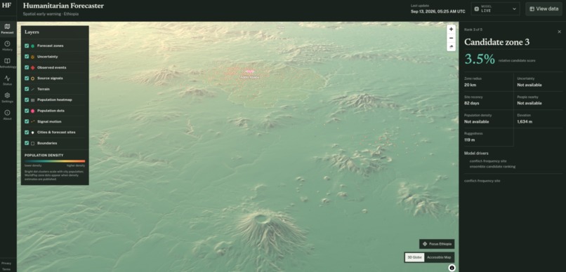The image size is (566, 272).
Task: Click the Addis Ababa city marker on map
Action: pos(249,72)
